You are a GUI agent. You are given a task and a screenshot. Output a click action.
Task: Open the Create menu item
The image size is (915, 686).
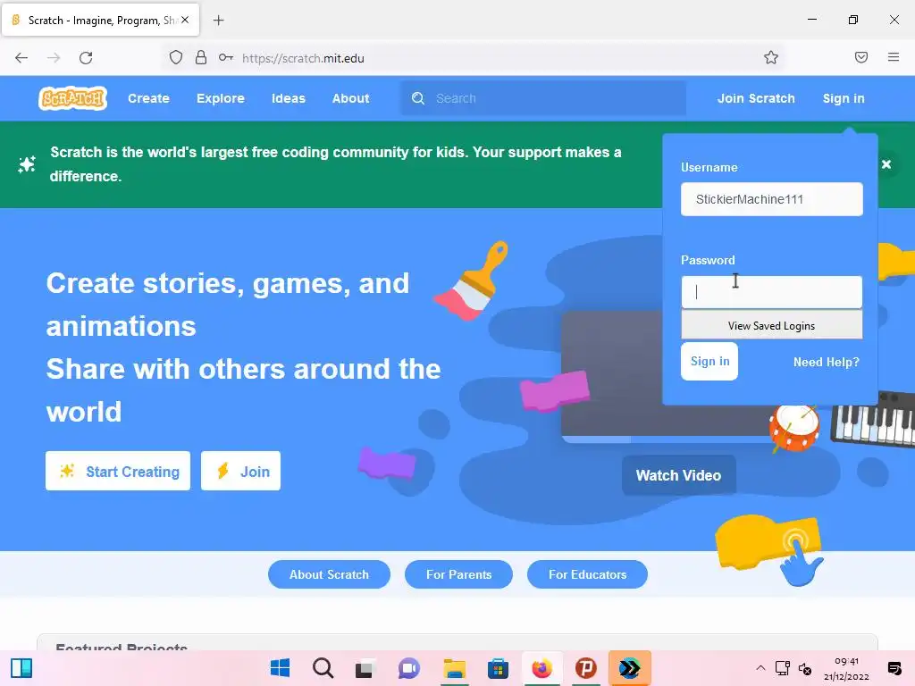(149, 98)
